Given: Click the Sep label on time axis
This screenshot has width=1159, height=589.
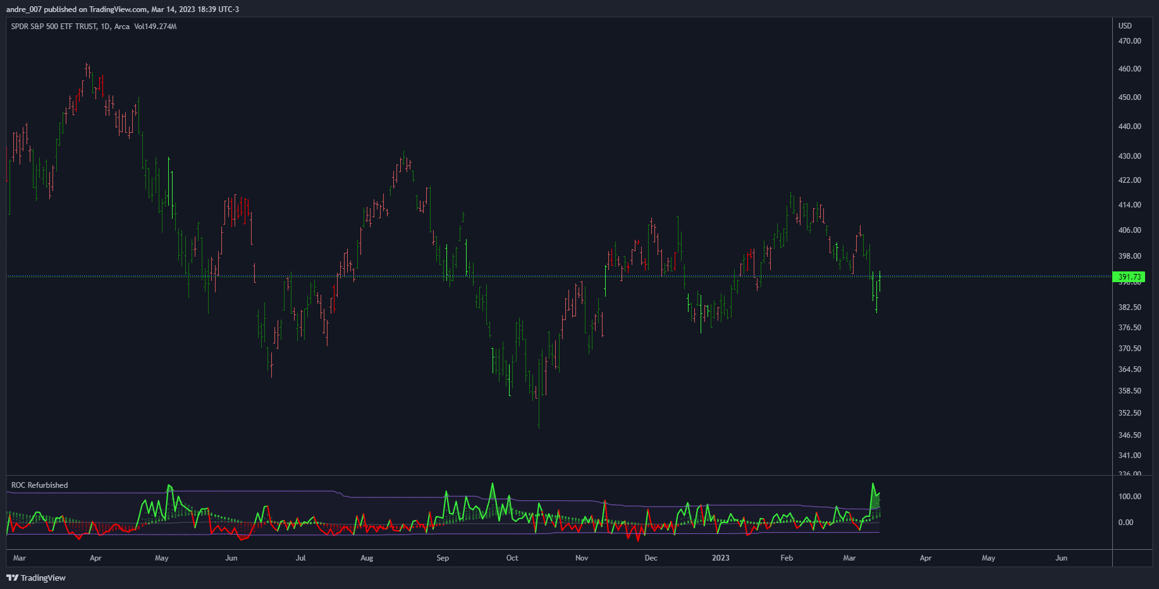Looking at the screenshot, I should 443,558.
